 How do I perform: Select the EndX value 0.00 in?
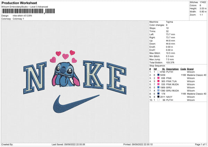click(170, 47)
